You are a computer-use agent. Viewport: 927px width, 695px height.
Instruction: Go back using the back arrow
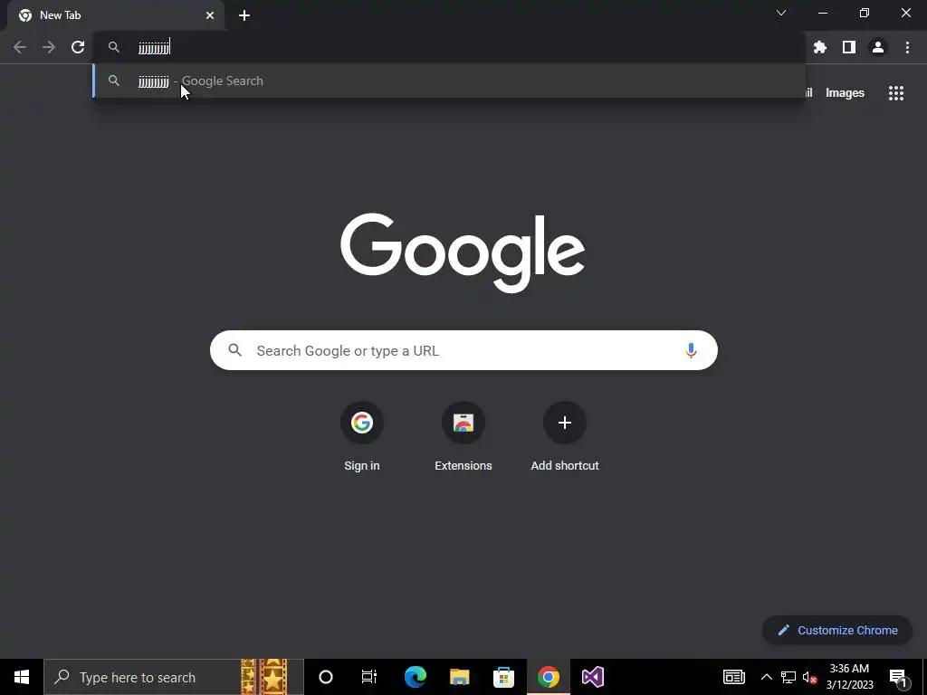20,47
